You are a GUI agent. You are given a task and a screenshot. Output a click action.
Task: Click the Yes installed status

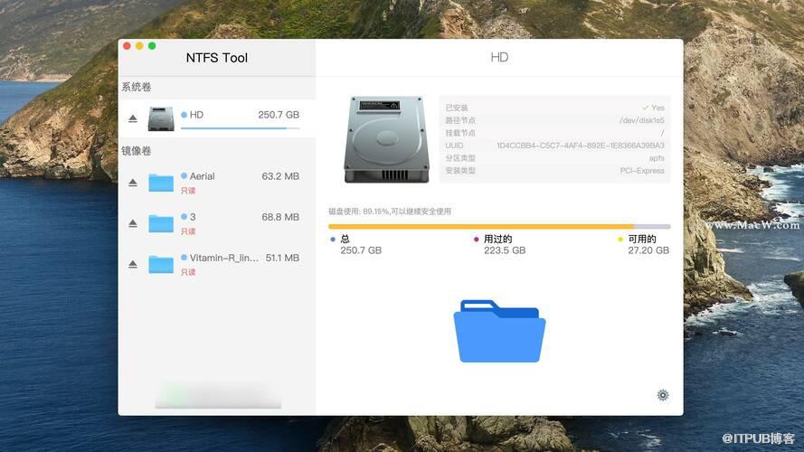653,108
